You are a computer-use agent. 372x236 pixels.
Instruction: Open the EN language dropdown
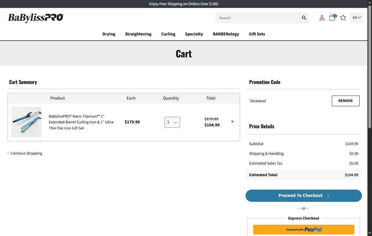(x=357, y=18)
